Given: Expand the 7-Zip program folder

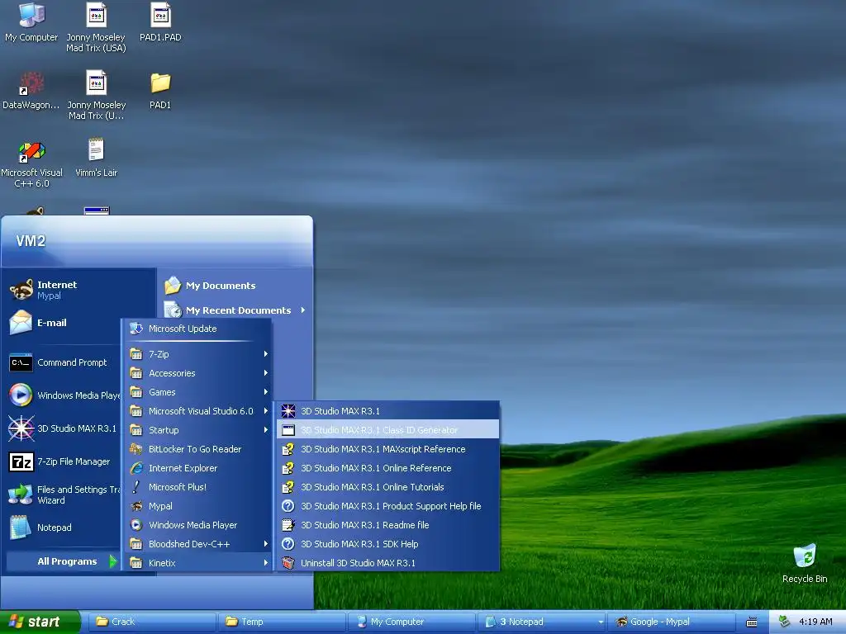Looking at the screenshot, I should pos(197,354).
